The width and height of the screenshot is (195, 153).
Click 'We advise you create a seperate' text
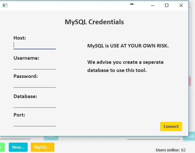(x=125, y=62)
